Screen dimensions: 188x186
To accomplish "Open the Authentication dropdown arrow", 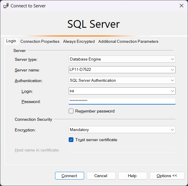I will coord(172,81).
